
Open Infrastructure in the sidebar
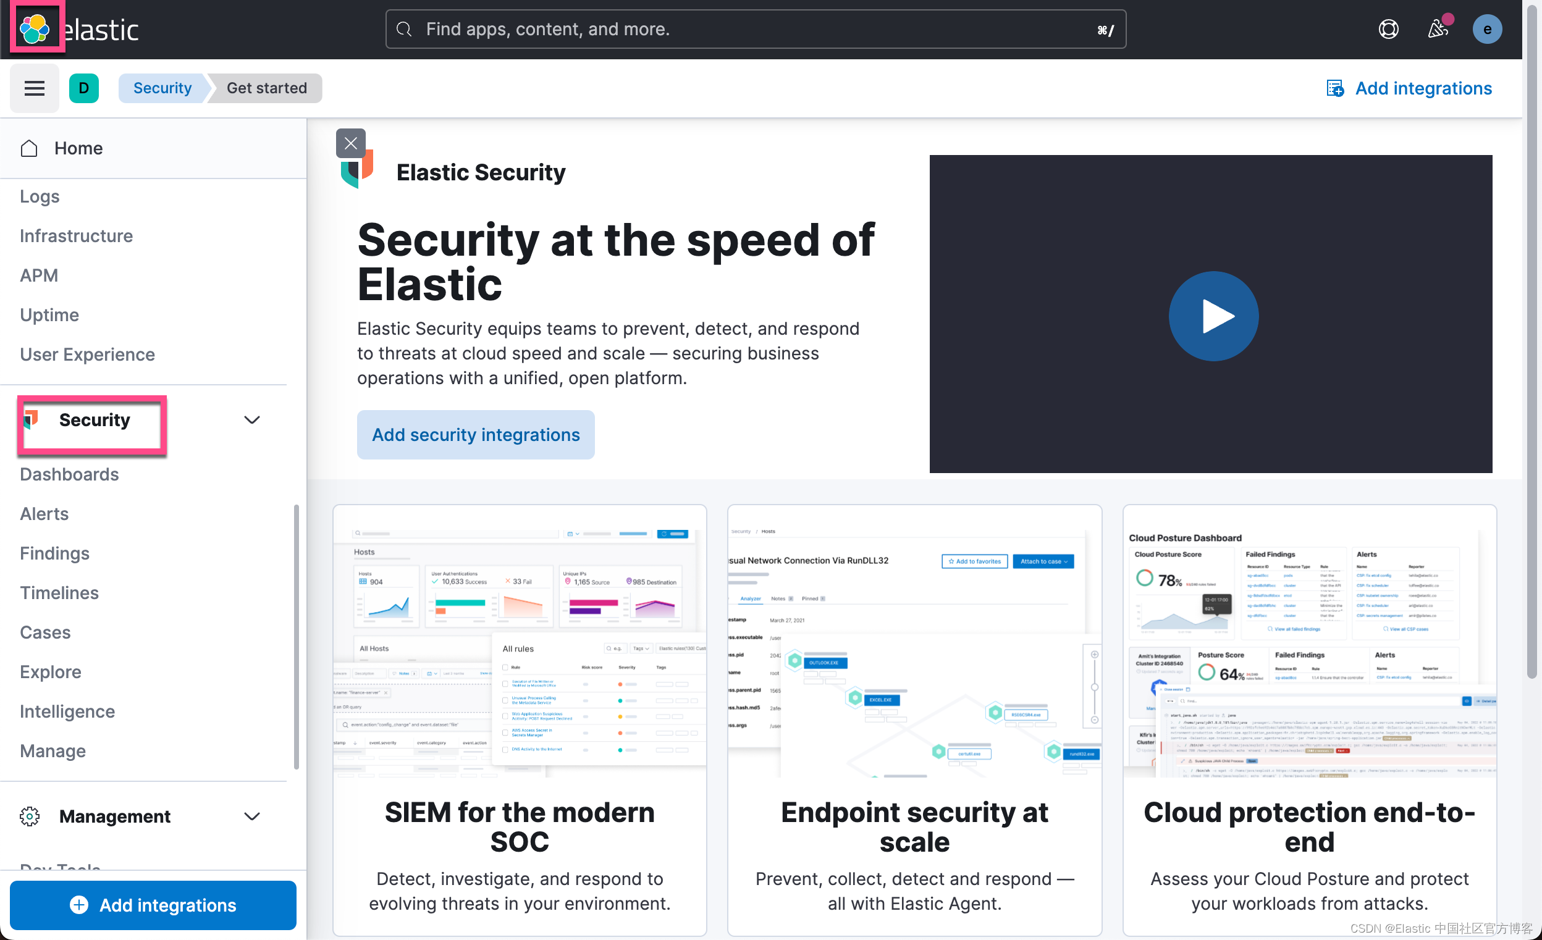(x=77, y=236)
